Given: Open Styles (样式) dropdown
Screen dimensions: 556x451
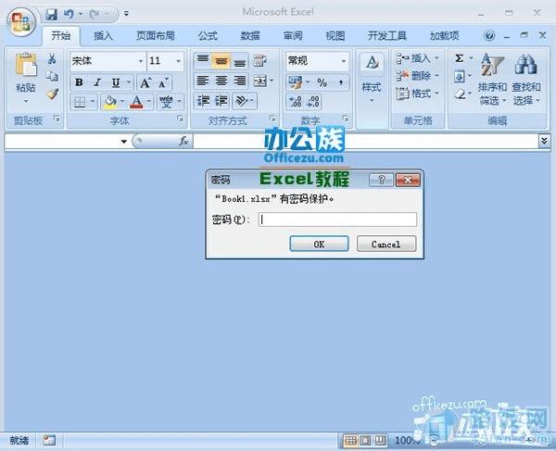Looking at the screenshot, I should point(372,79).
